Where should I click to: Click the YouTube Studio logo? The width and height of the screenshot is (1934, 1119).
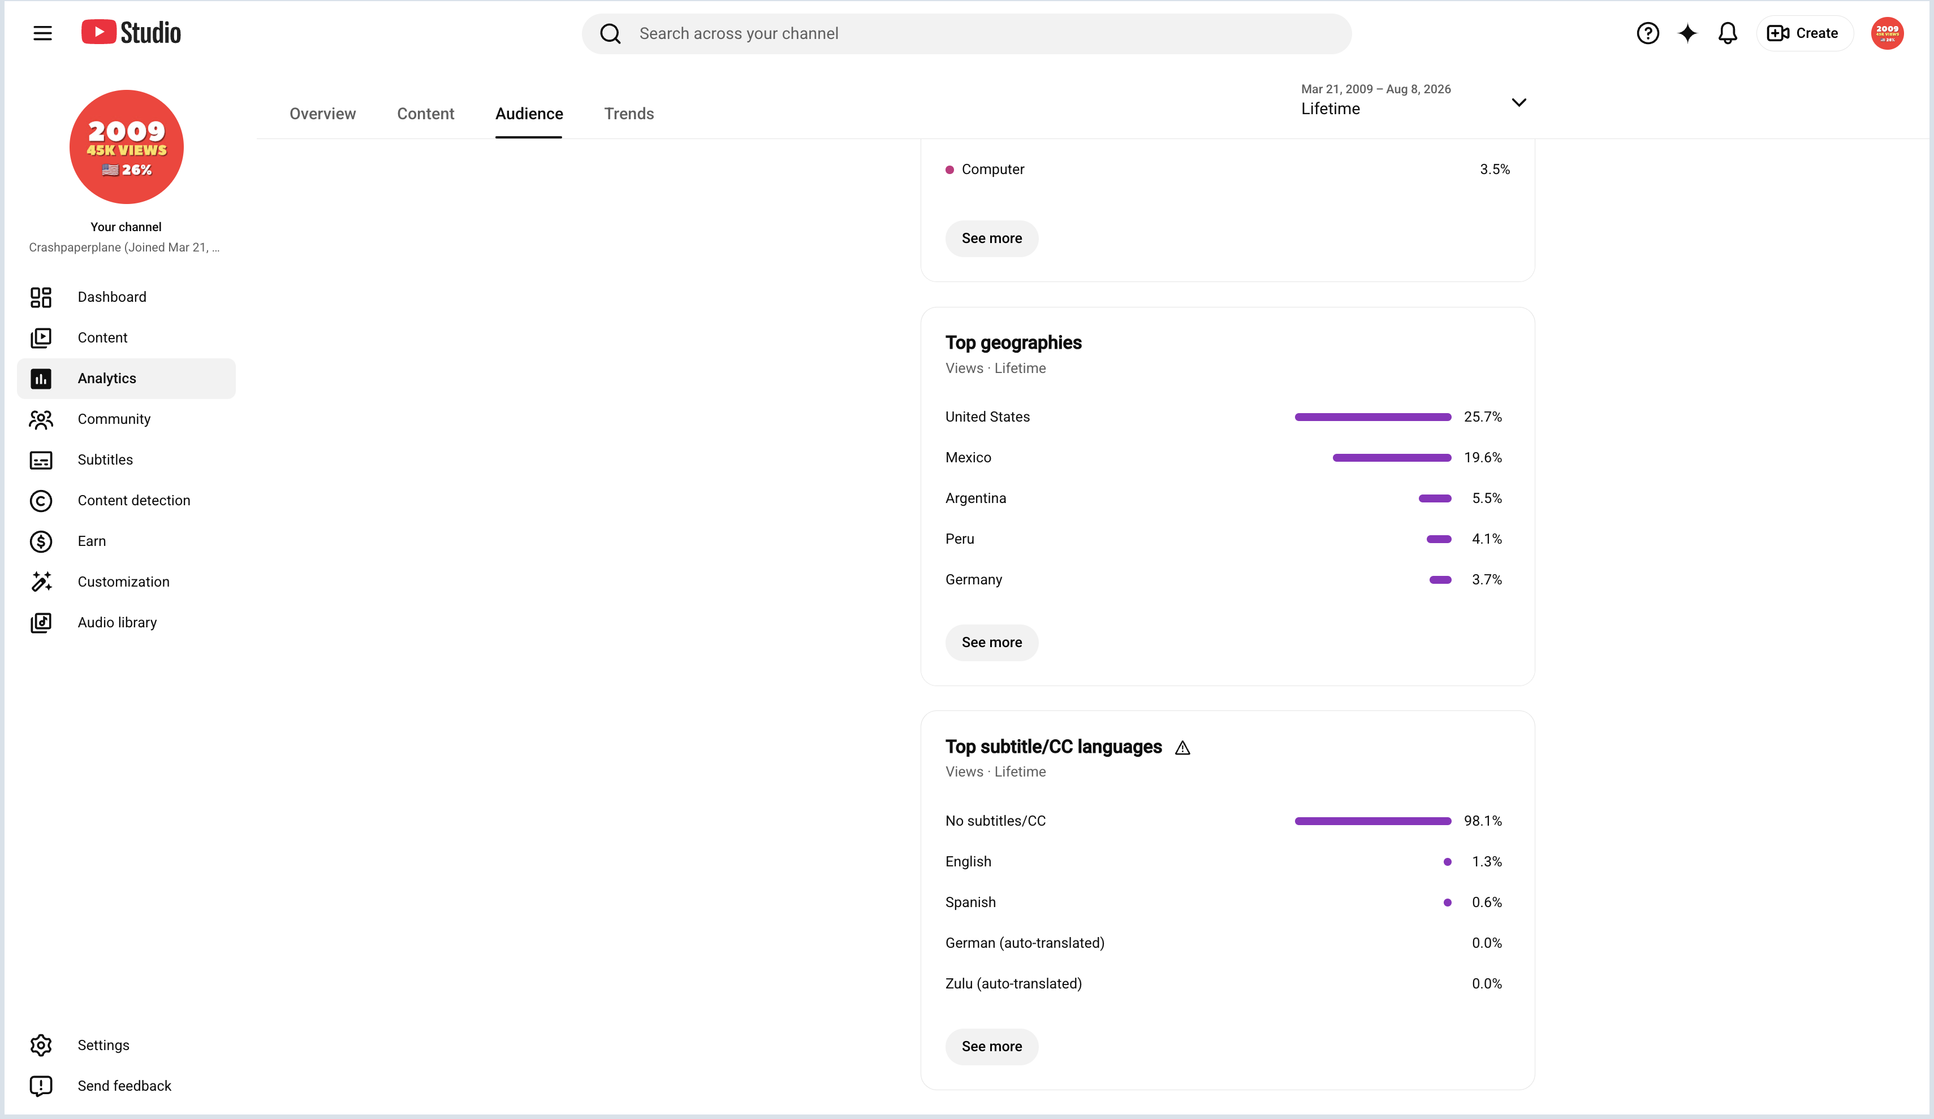(x=131, y=33)
